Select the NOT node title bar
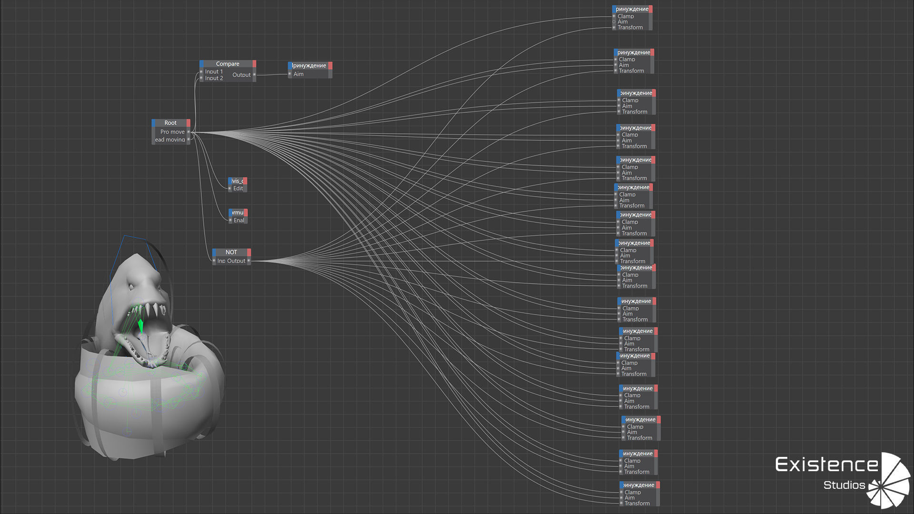The image size is (914, 514). pyautogui.click(x=231, y=252)
